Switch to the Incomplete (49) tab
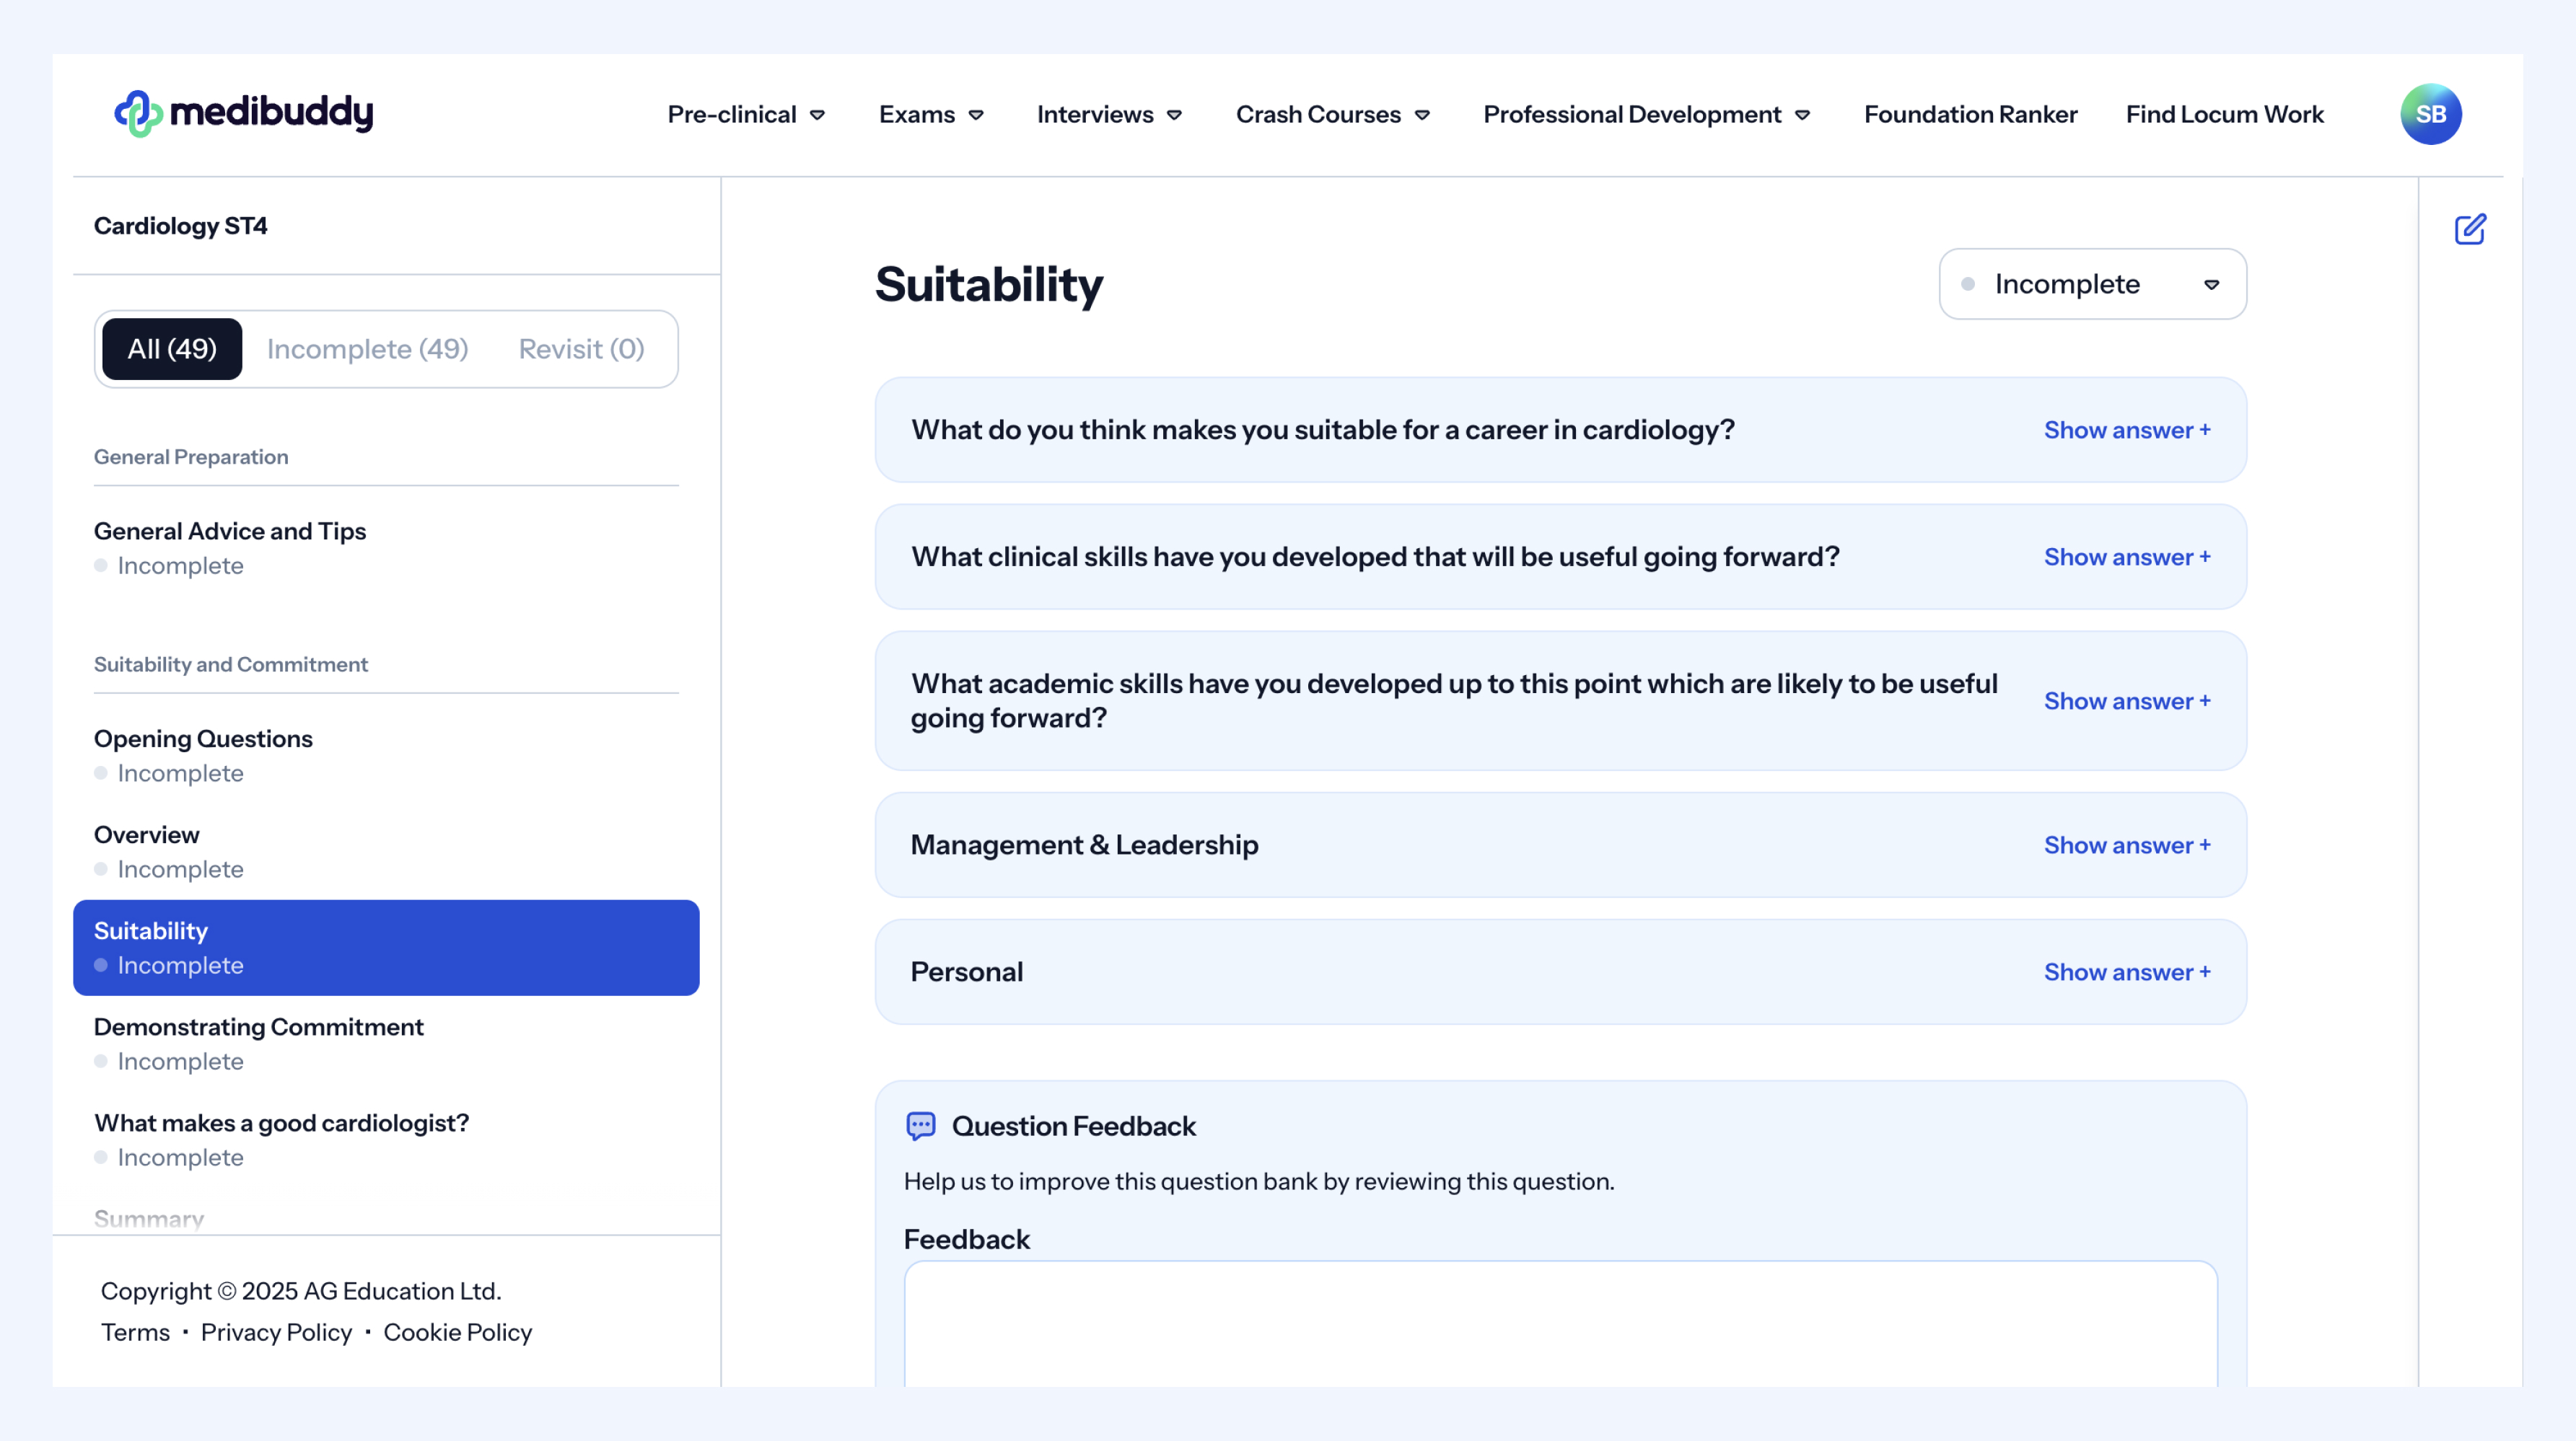This screenshot has height=1441, width=2576. (x=367, y=349)
